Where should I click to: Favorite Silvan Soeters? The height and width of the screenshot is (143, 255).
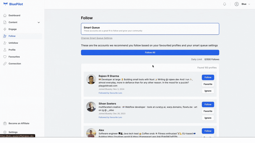click(208, 111)
